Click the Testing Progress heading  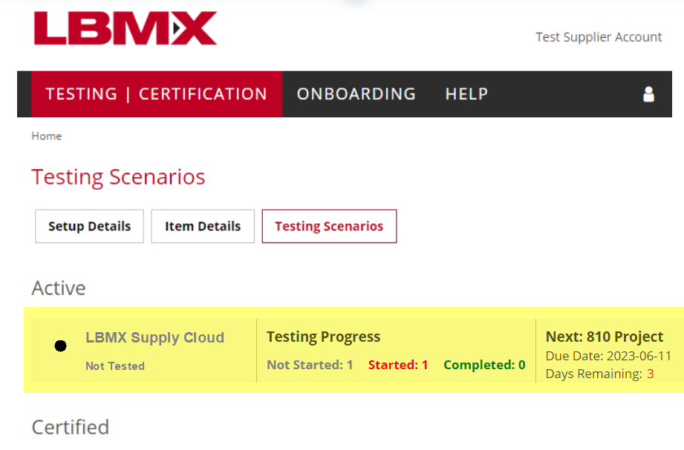pos(324,337)
